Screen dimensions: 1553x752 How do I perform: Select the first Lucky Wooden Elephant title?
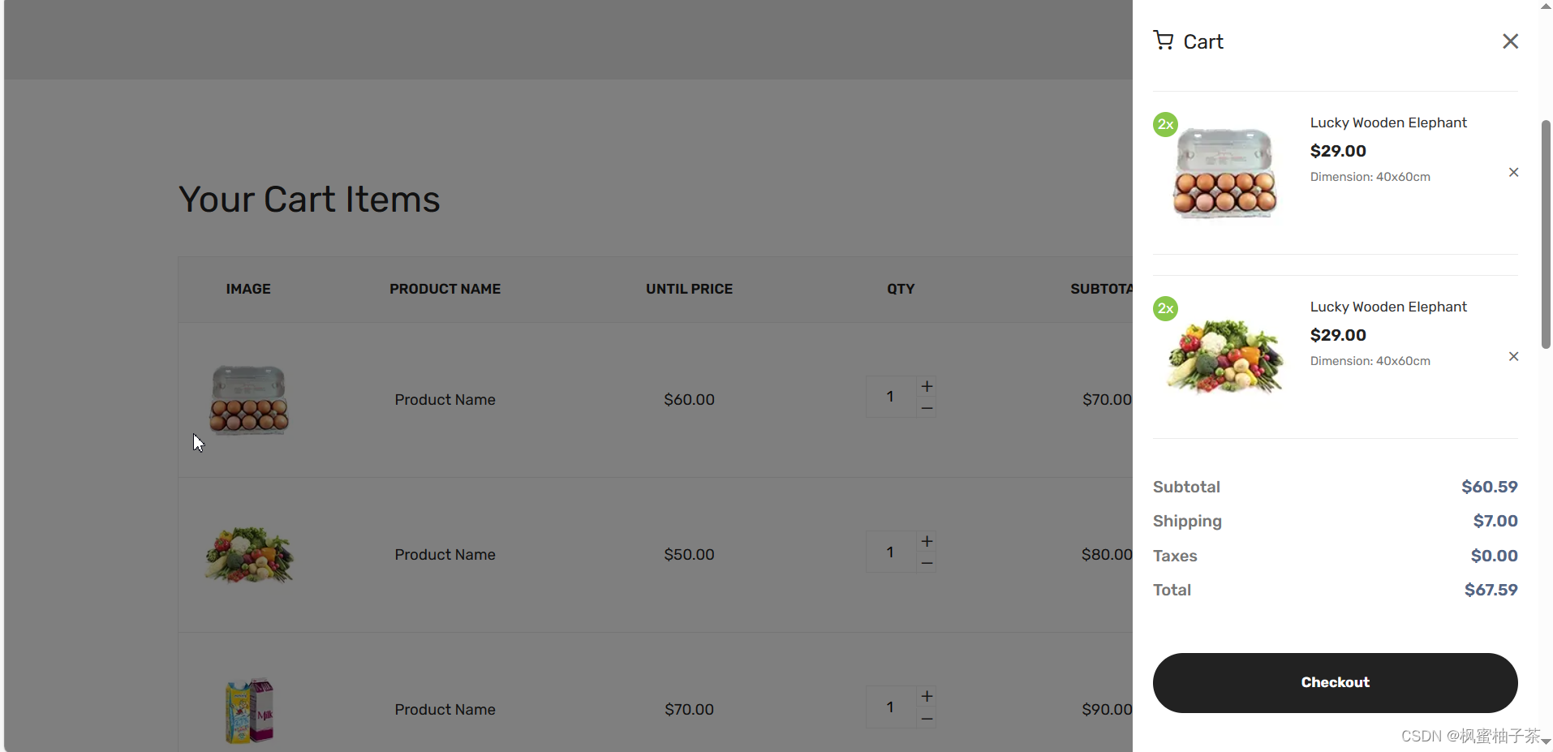pos(1388,122)
